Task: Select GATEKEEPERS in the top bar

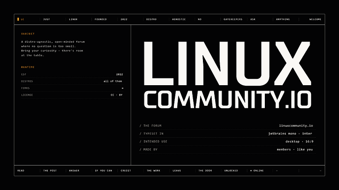Action: pyautogui.click(x=233, y=19)
